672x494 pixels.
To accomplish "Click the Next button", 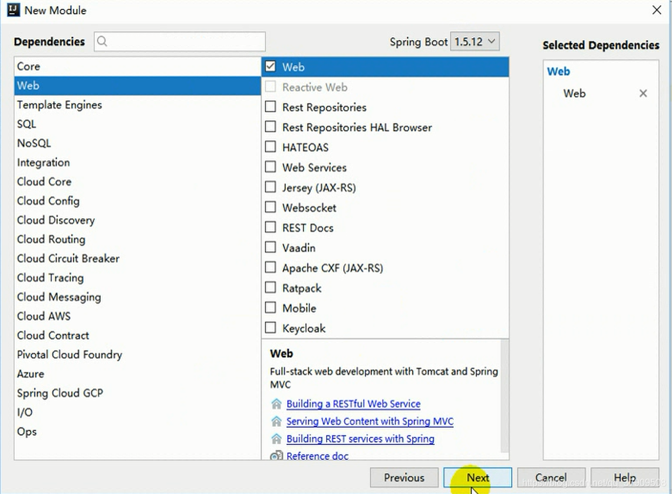I will 478,477.
